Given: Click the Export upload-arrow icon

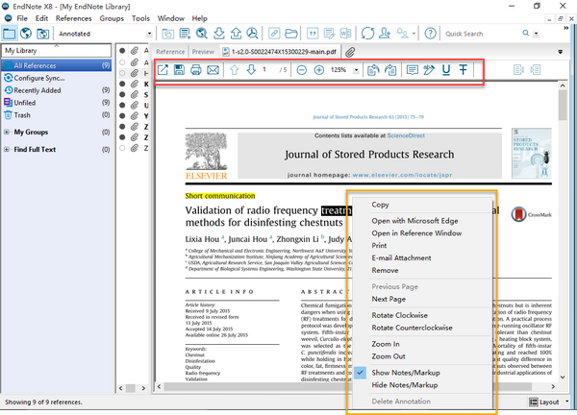Looking at the screenshot, I should coord(236,34).
